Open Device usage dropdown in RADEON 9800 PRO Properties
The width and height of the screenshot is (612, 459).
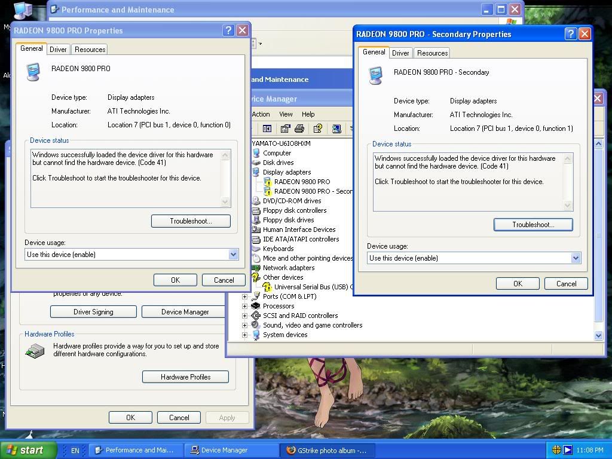[233, 255]
